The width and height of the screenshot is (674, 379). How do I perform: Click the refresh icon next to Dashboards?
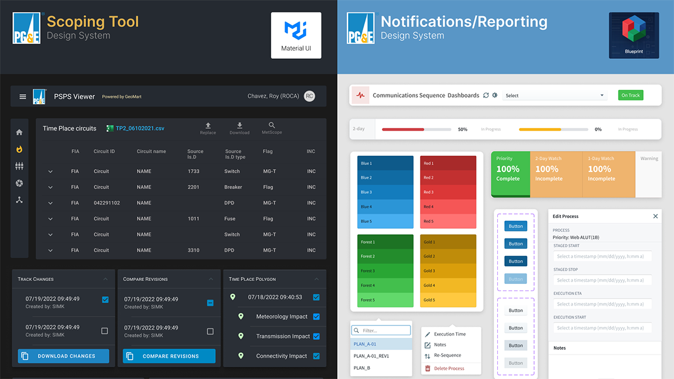click(486, 95)
